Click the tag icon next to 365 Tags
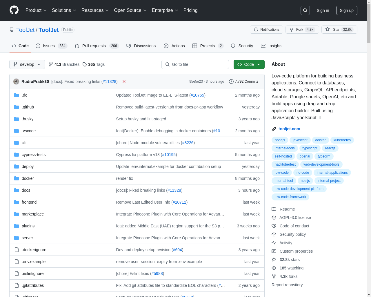 tap(85, 64)
